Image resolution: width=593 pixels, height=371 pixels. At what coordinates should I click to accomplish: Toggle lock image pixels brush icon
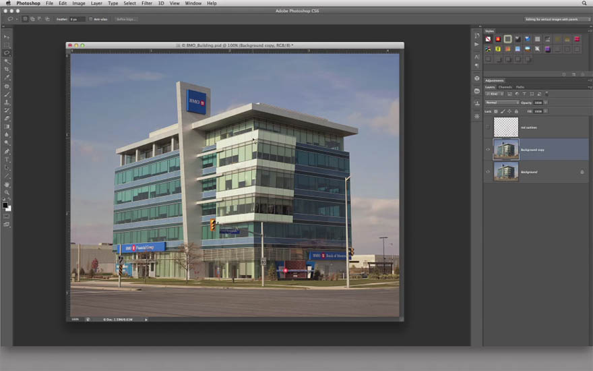[x=503, y=111]
